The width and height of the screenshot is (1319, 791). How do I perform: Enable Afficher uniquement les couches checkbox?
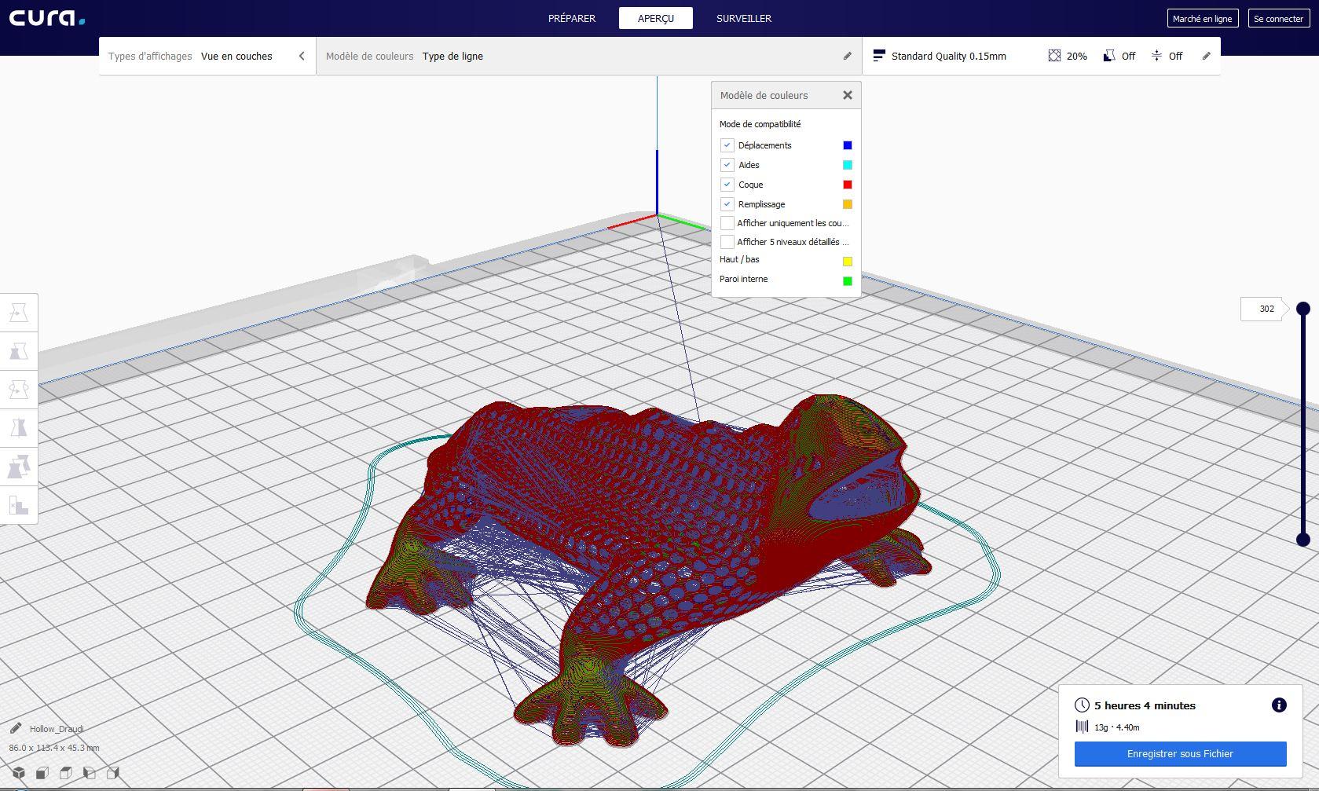(x=727, y=223)
